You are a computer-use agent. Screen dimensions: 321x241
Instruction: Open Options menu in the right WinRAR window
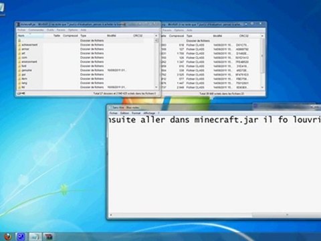click(179, 30)
